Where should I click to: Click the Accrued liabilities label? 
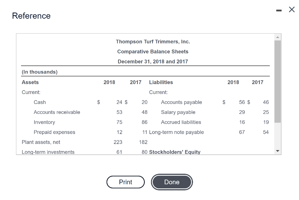[181, 122]
